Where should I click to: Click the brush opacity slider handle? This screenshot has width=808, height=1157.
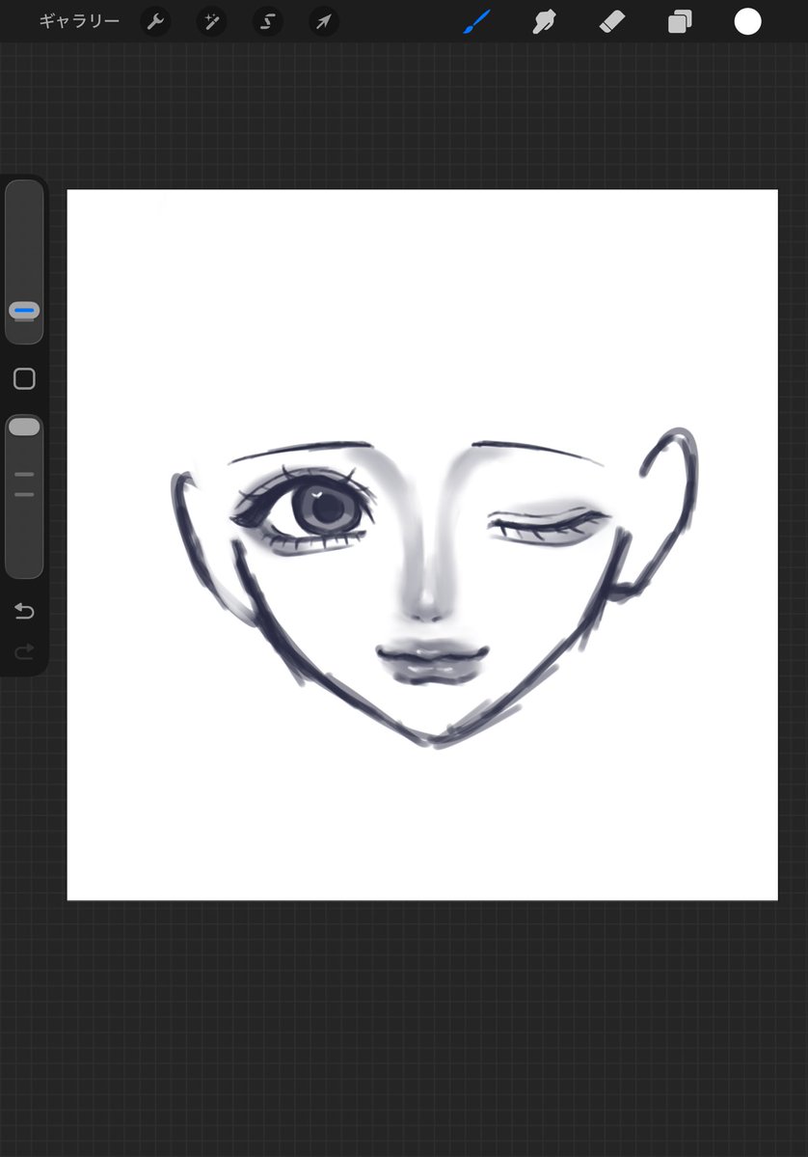[24, 427]
